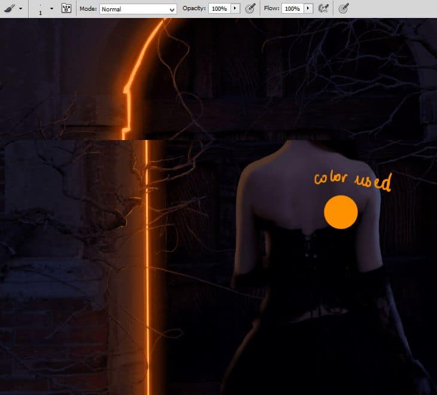Open the tool preset picker arrow

(x=20, y=8)
